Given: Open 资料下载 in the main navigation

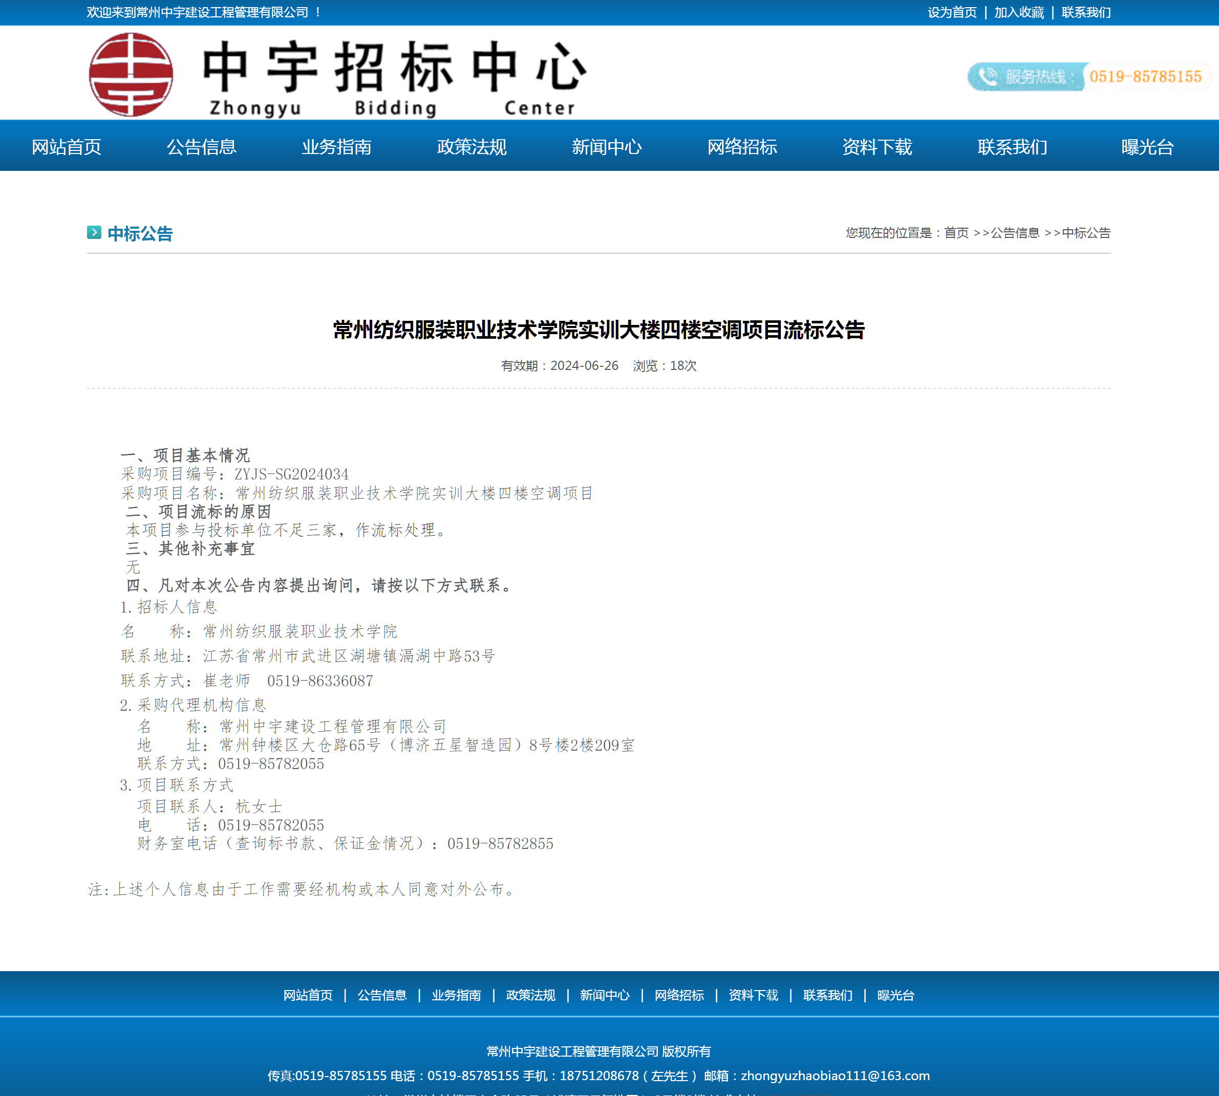Looking at the screenshot, I should pos(876,146).
